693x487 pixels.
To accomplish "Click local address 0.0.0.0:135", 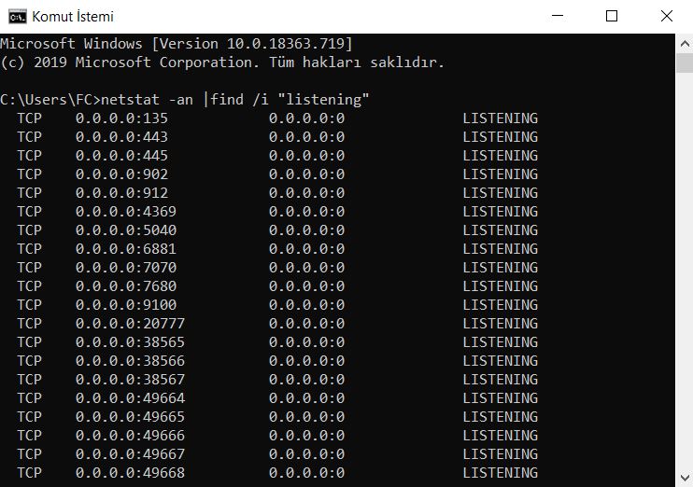I will pyautogui.click(x=121, y=118).
